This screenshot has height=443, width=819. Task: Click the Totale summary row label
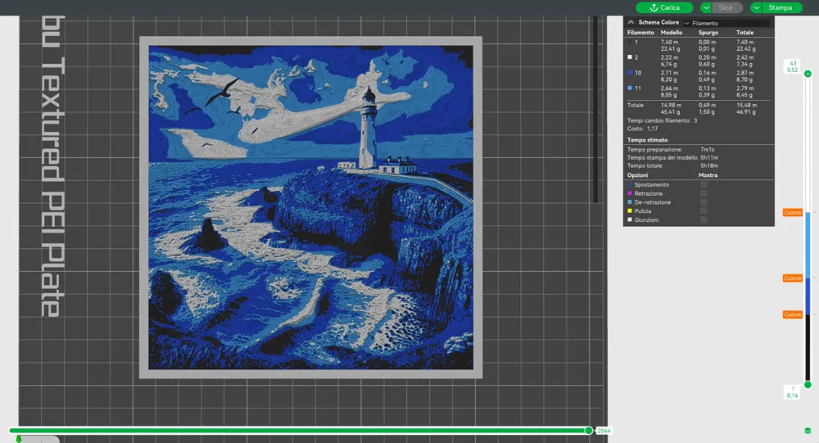636,105
